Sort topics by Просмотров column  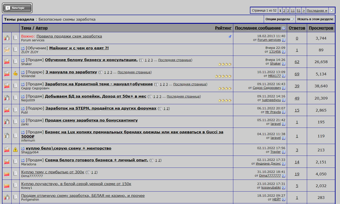(321, 28)
